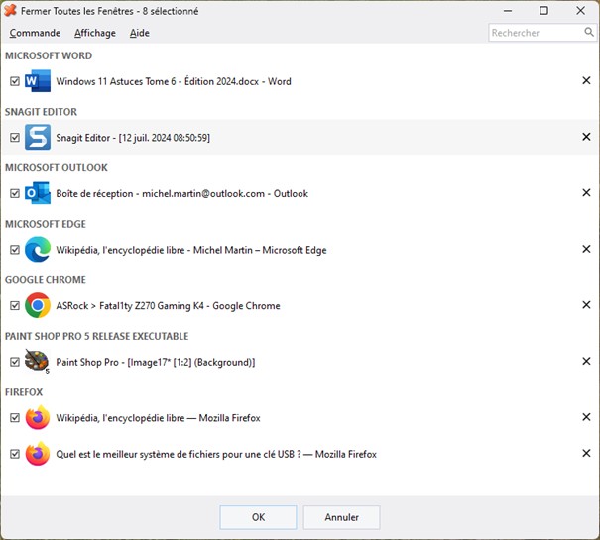The width and height of the screenshot is (600, 540).
Task: Toggle the Outlook Boîte de réception checkbox
Action: (14, 193)
